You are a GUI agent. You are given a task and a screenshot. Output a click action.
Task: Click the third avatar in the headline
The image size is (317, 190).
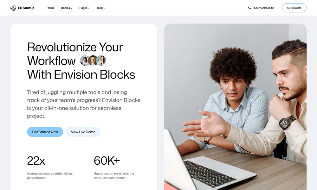click(x=101, y=60)
